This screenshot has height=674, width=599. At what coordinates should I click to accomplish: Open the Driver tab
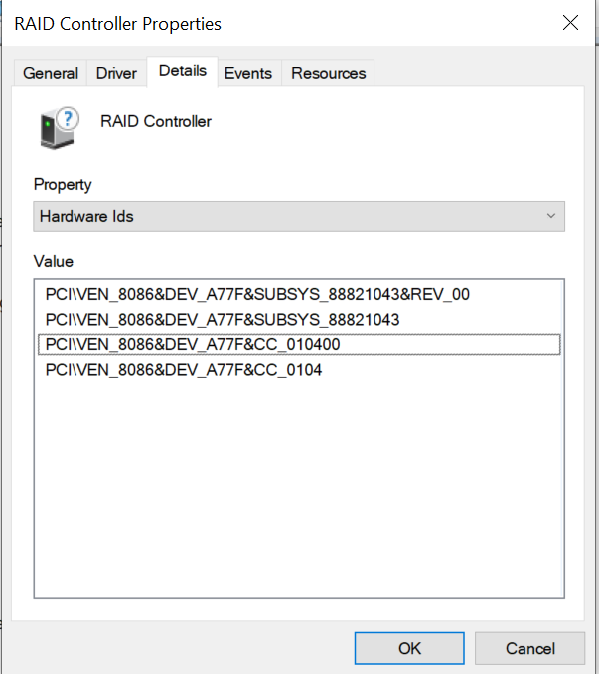116,73
